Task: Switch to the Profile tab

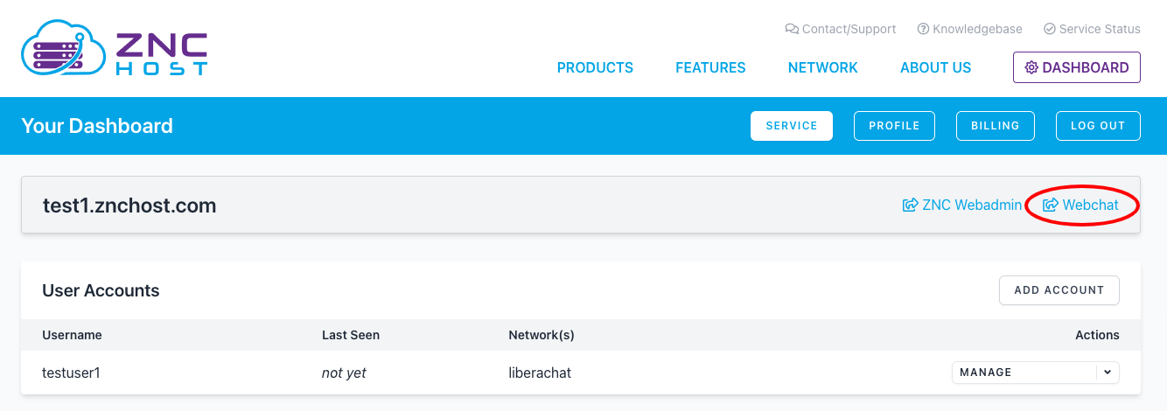Action: [894, 126]
